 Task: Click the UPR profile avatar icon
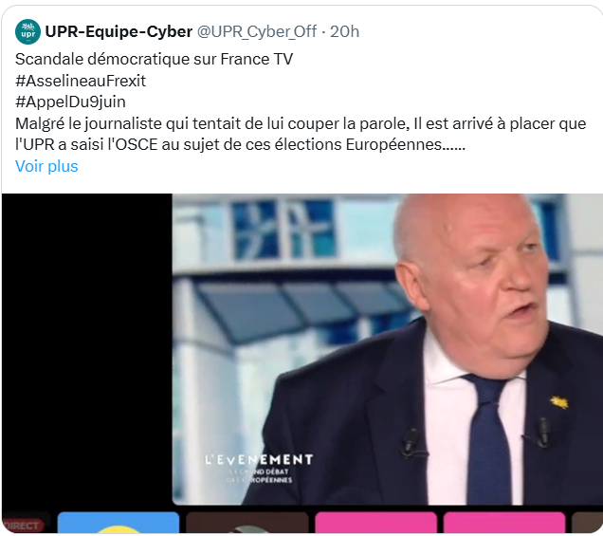28,31
